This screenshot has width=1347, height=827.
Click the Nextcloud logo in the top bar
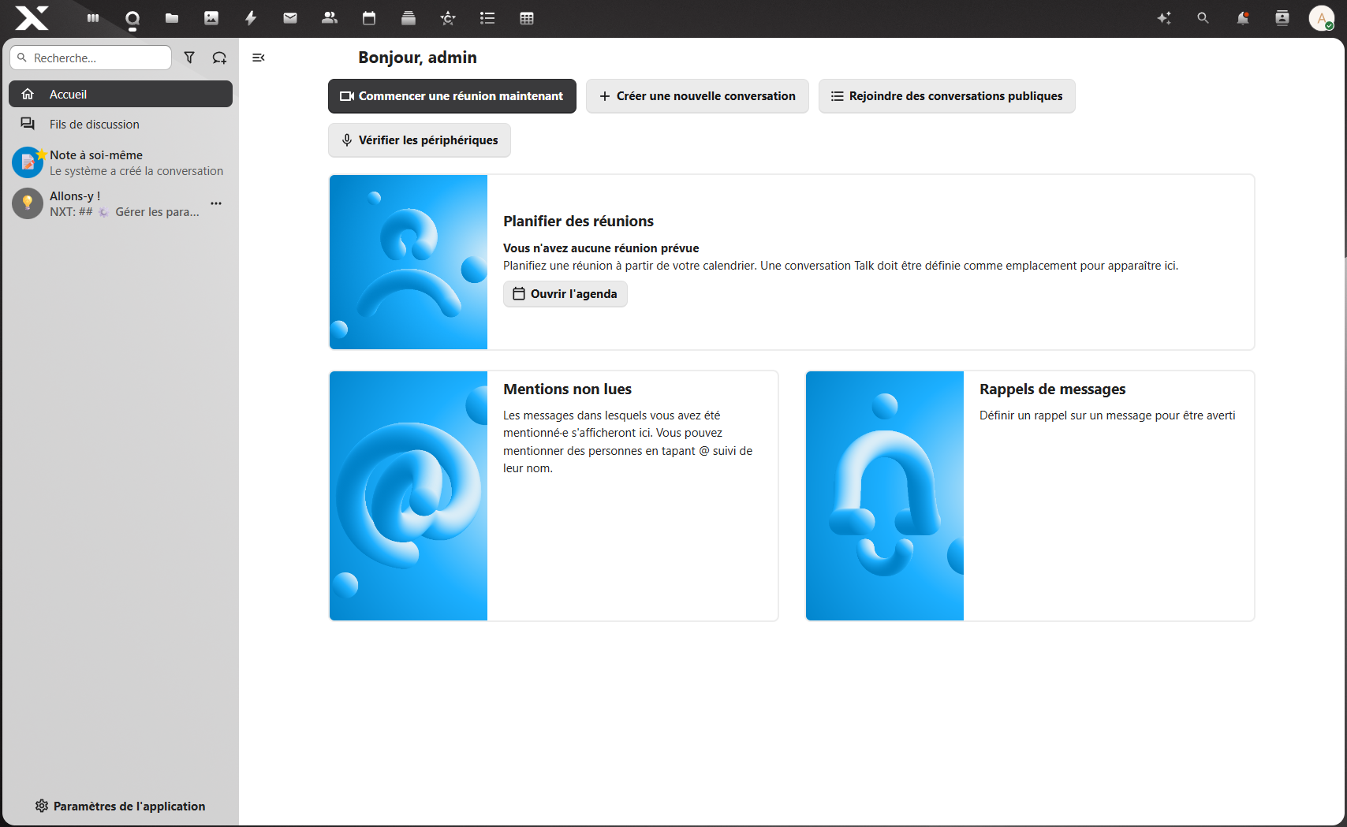click(x=32, y=17)
